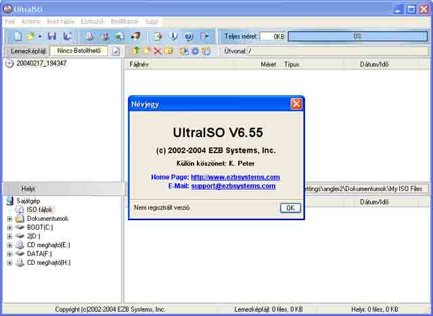The height and width of the screenshot is (316, 433).
Task: Open the Súgó menu
Action: (152, 22)
